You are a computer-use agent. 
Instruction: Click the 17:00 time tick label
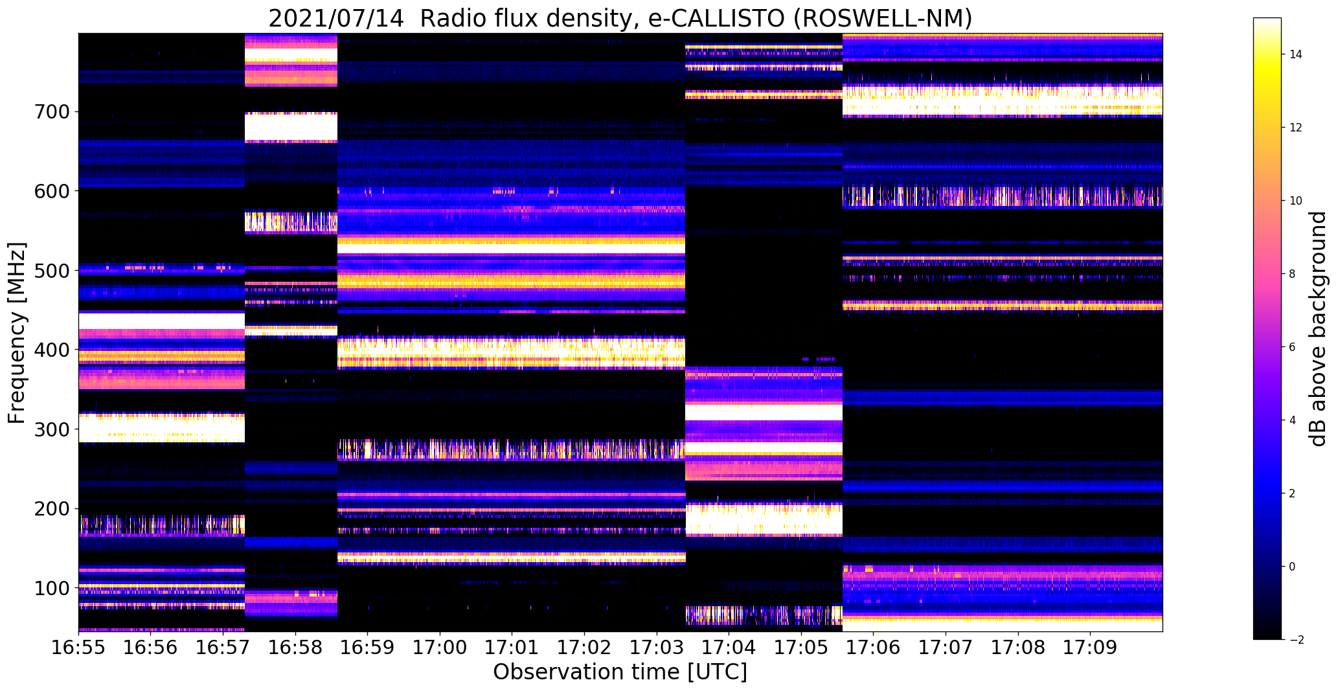[x=440, y=648]
